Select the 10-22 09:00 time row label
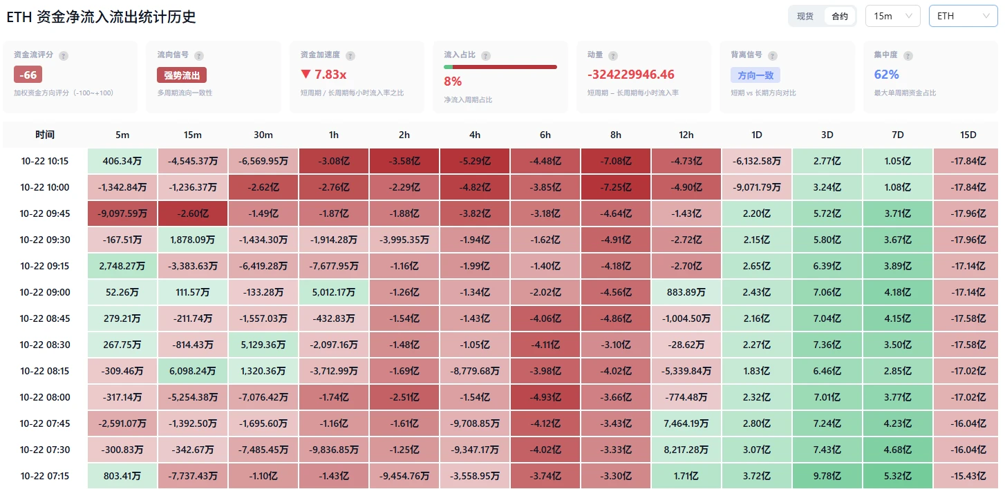Viewport: 1005px width, 489px height. pos(45,292)
